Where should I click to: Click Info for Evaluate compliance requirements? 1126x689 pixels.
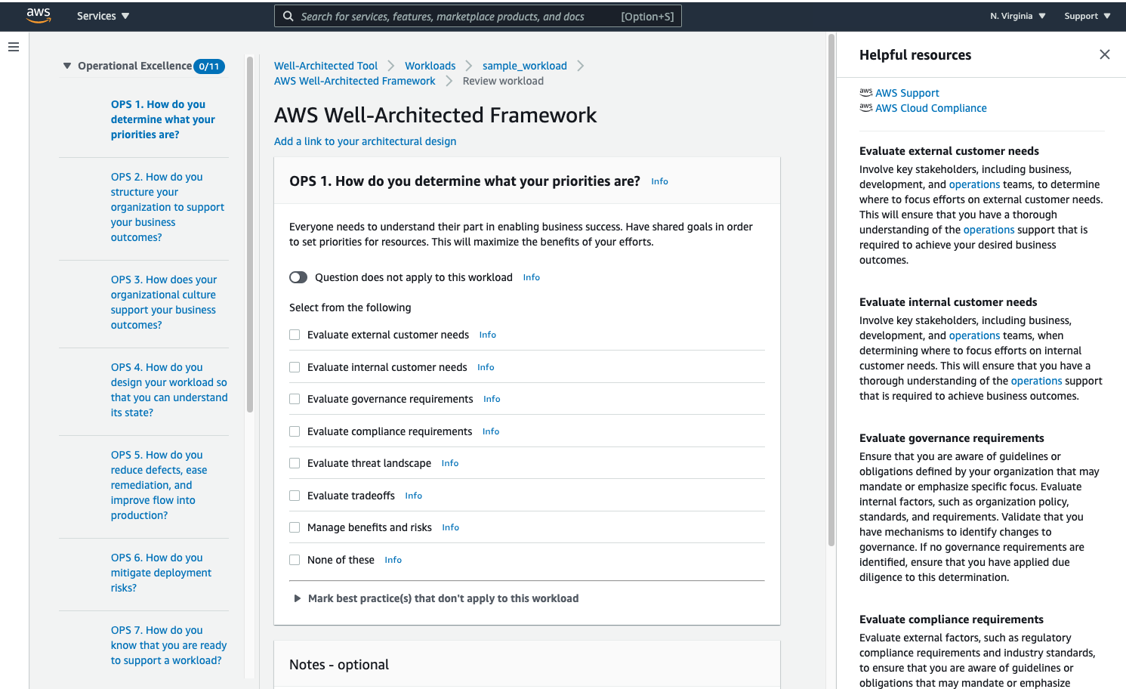click(491, 431)
